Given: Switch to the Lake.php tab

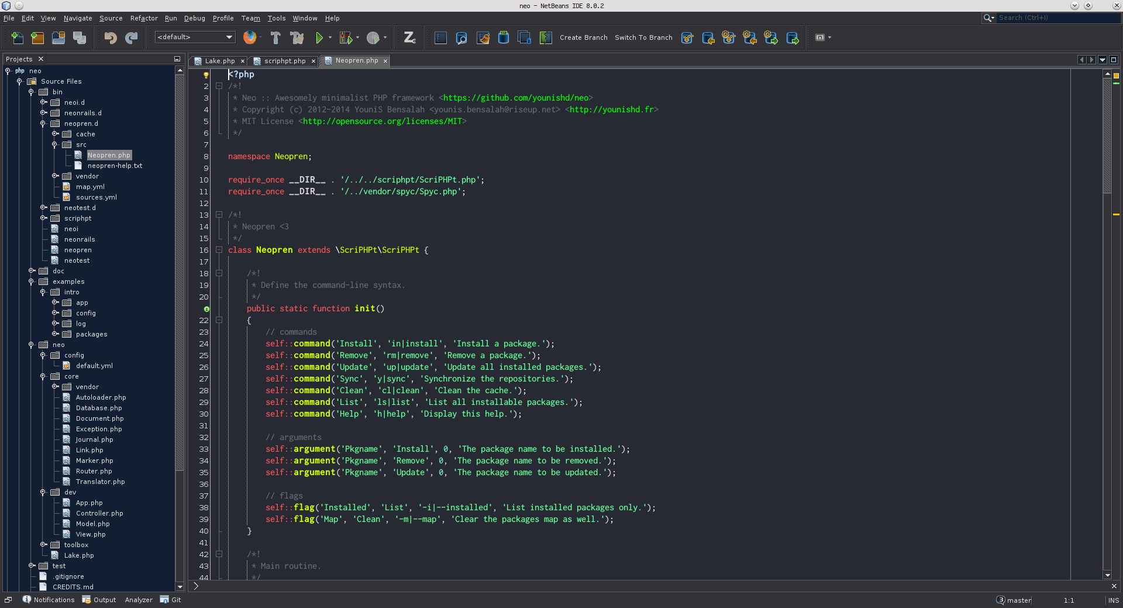Looking at the screenshot, I should coord(220,61).
